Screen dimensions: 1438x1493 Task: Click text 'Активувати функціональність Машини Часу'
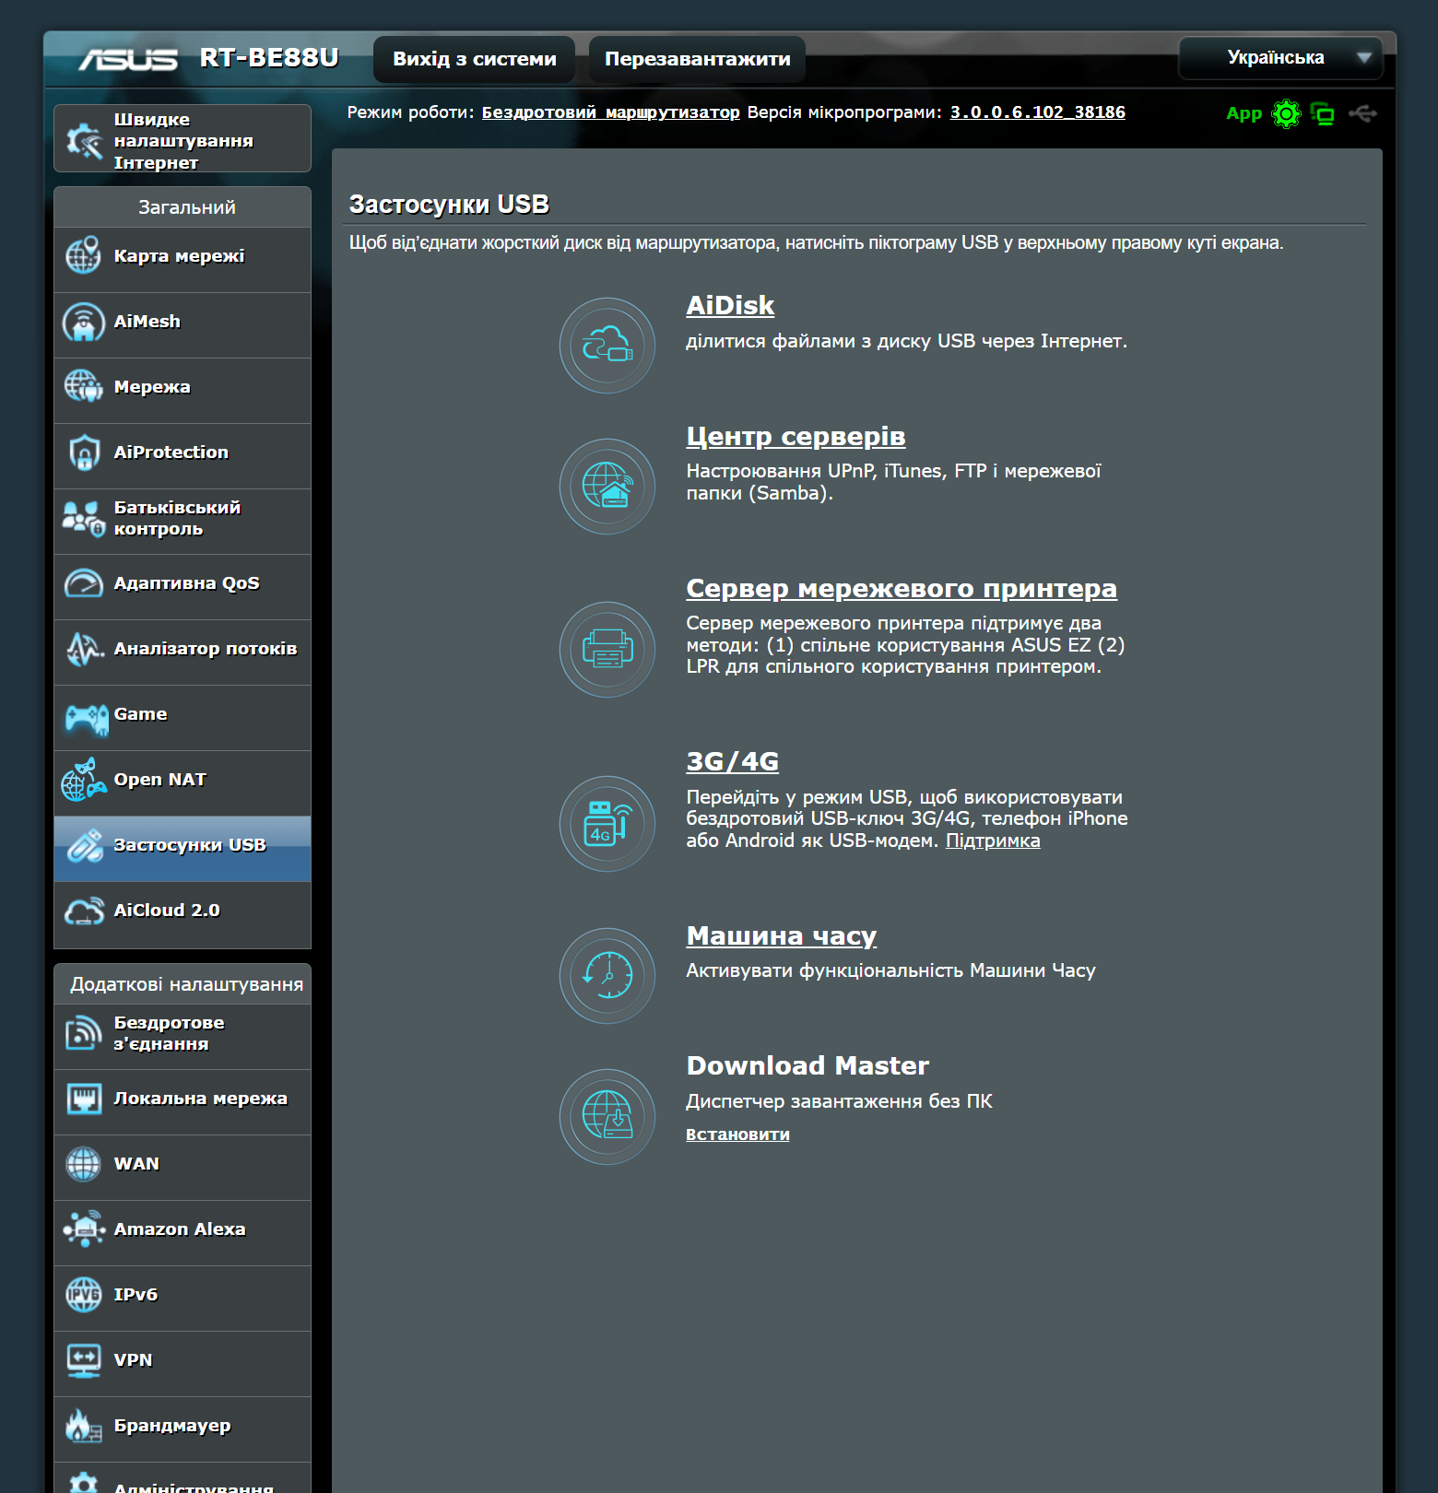890,970
